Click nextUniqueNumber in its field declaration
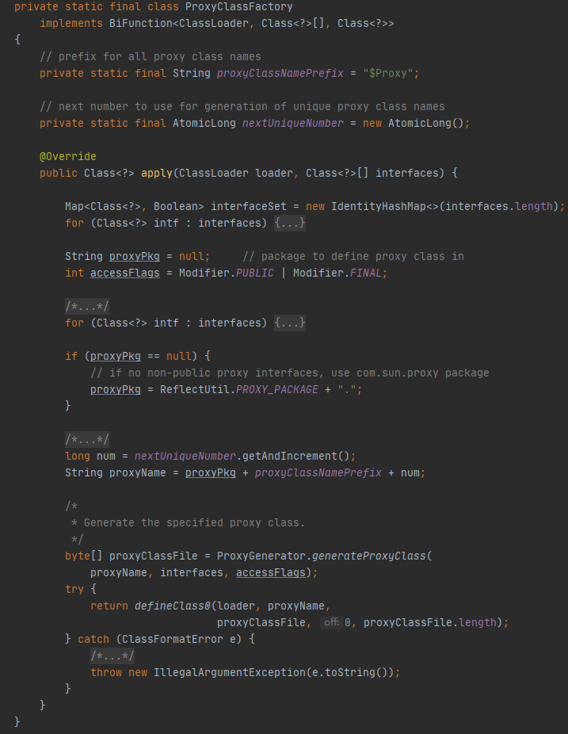568x734 pixels. tap(293, 123)
